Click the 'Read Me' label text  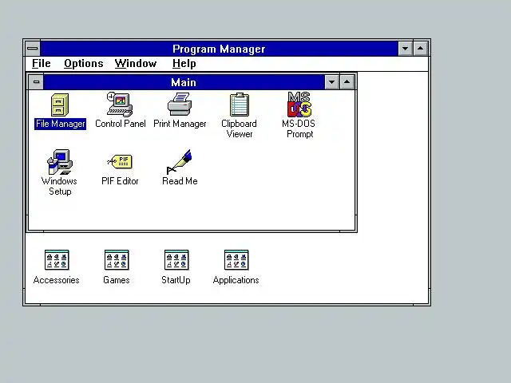click(x=180, y=181)
